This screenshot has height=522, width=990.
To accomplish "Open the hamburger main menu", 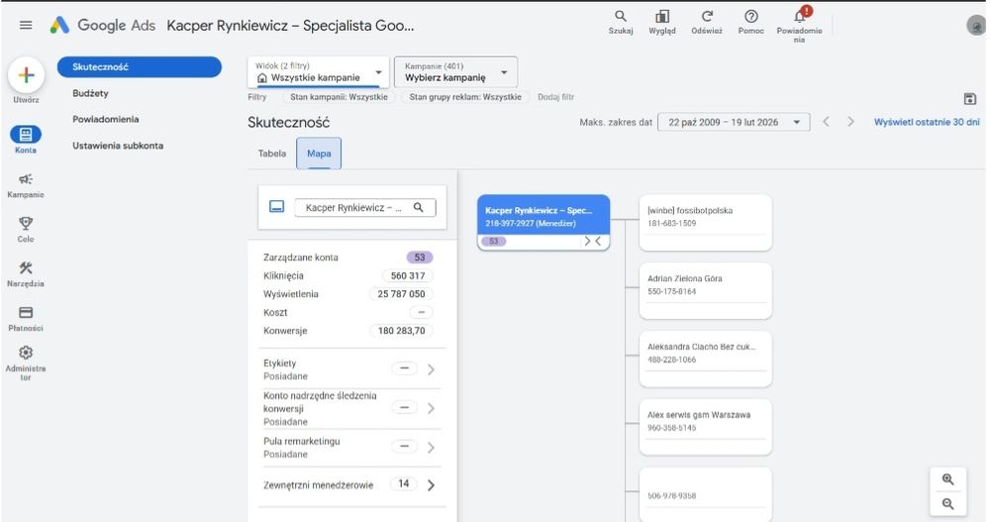I will 26,26.
